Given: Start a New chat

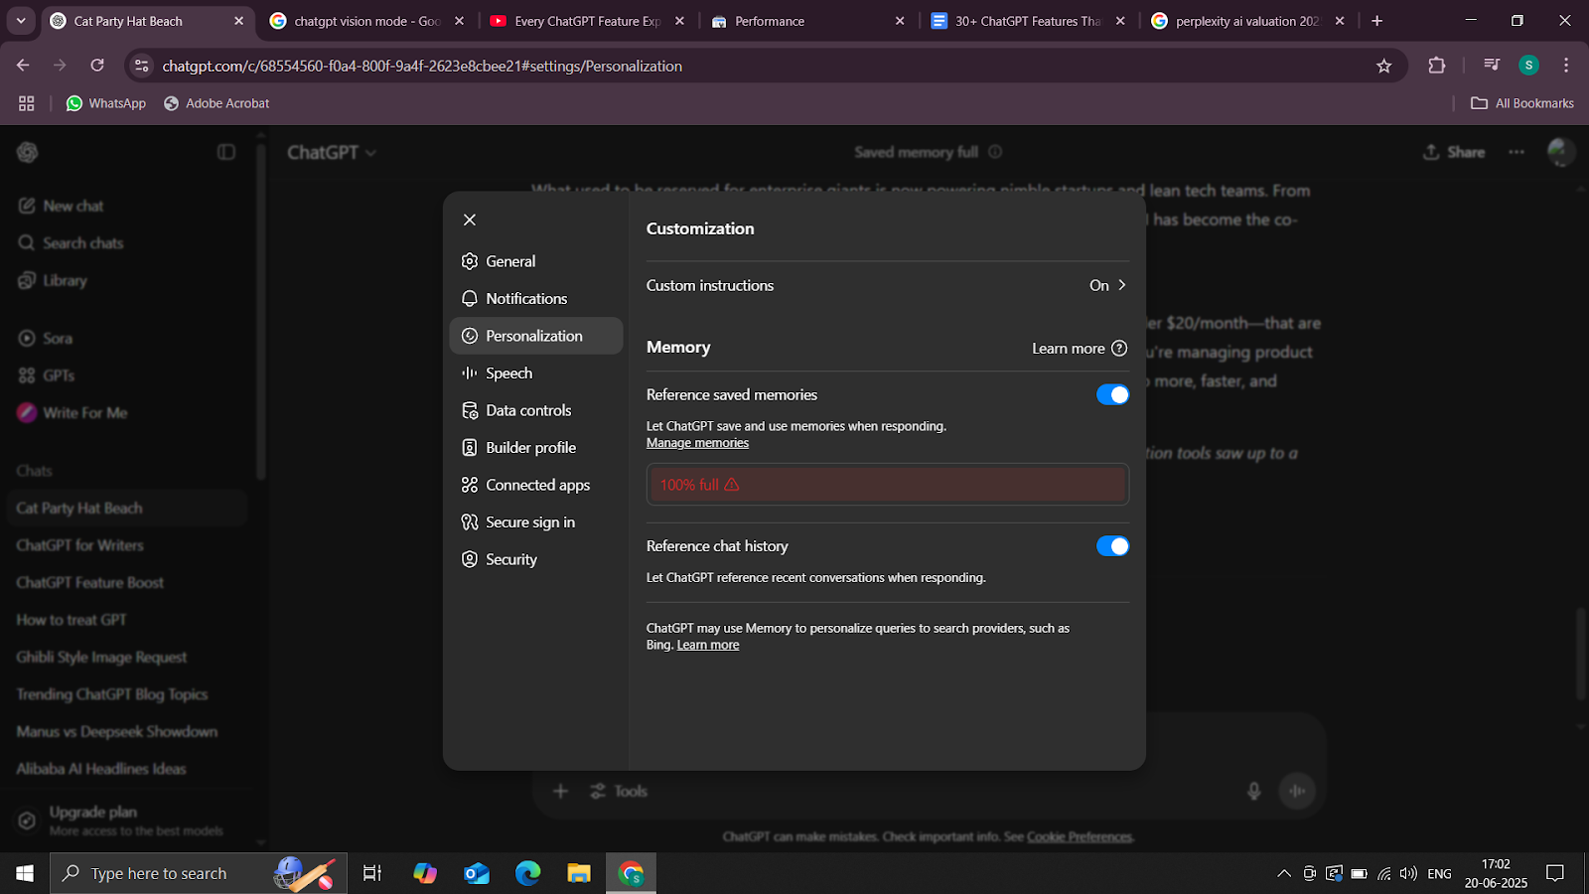Looking at the screenshot, I should pos(62,206).
